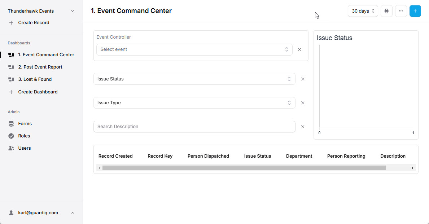Go to Forms admin page
This screenshot has height=224, width=429.
click(x=25, y=124)
